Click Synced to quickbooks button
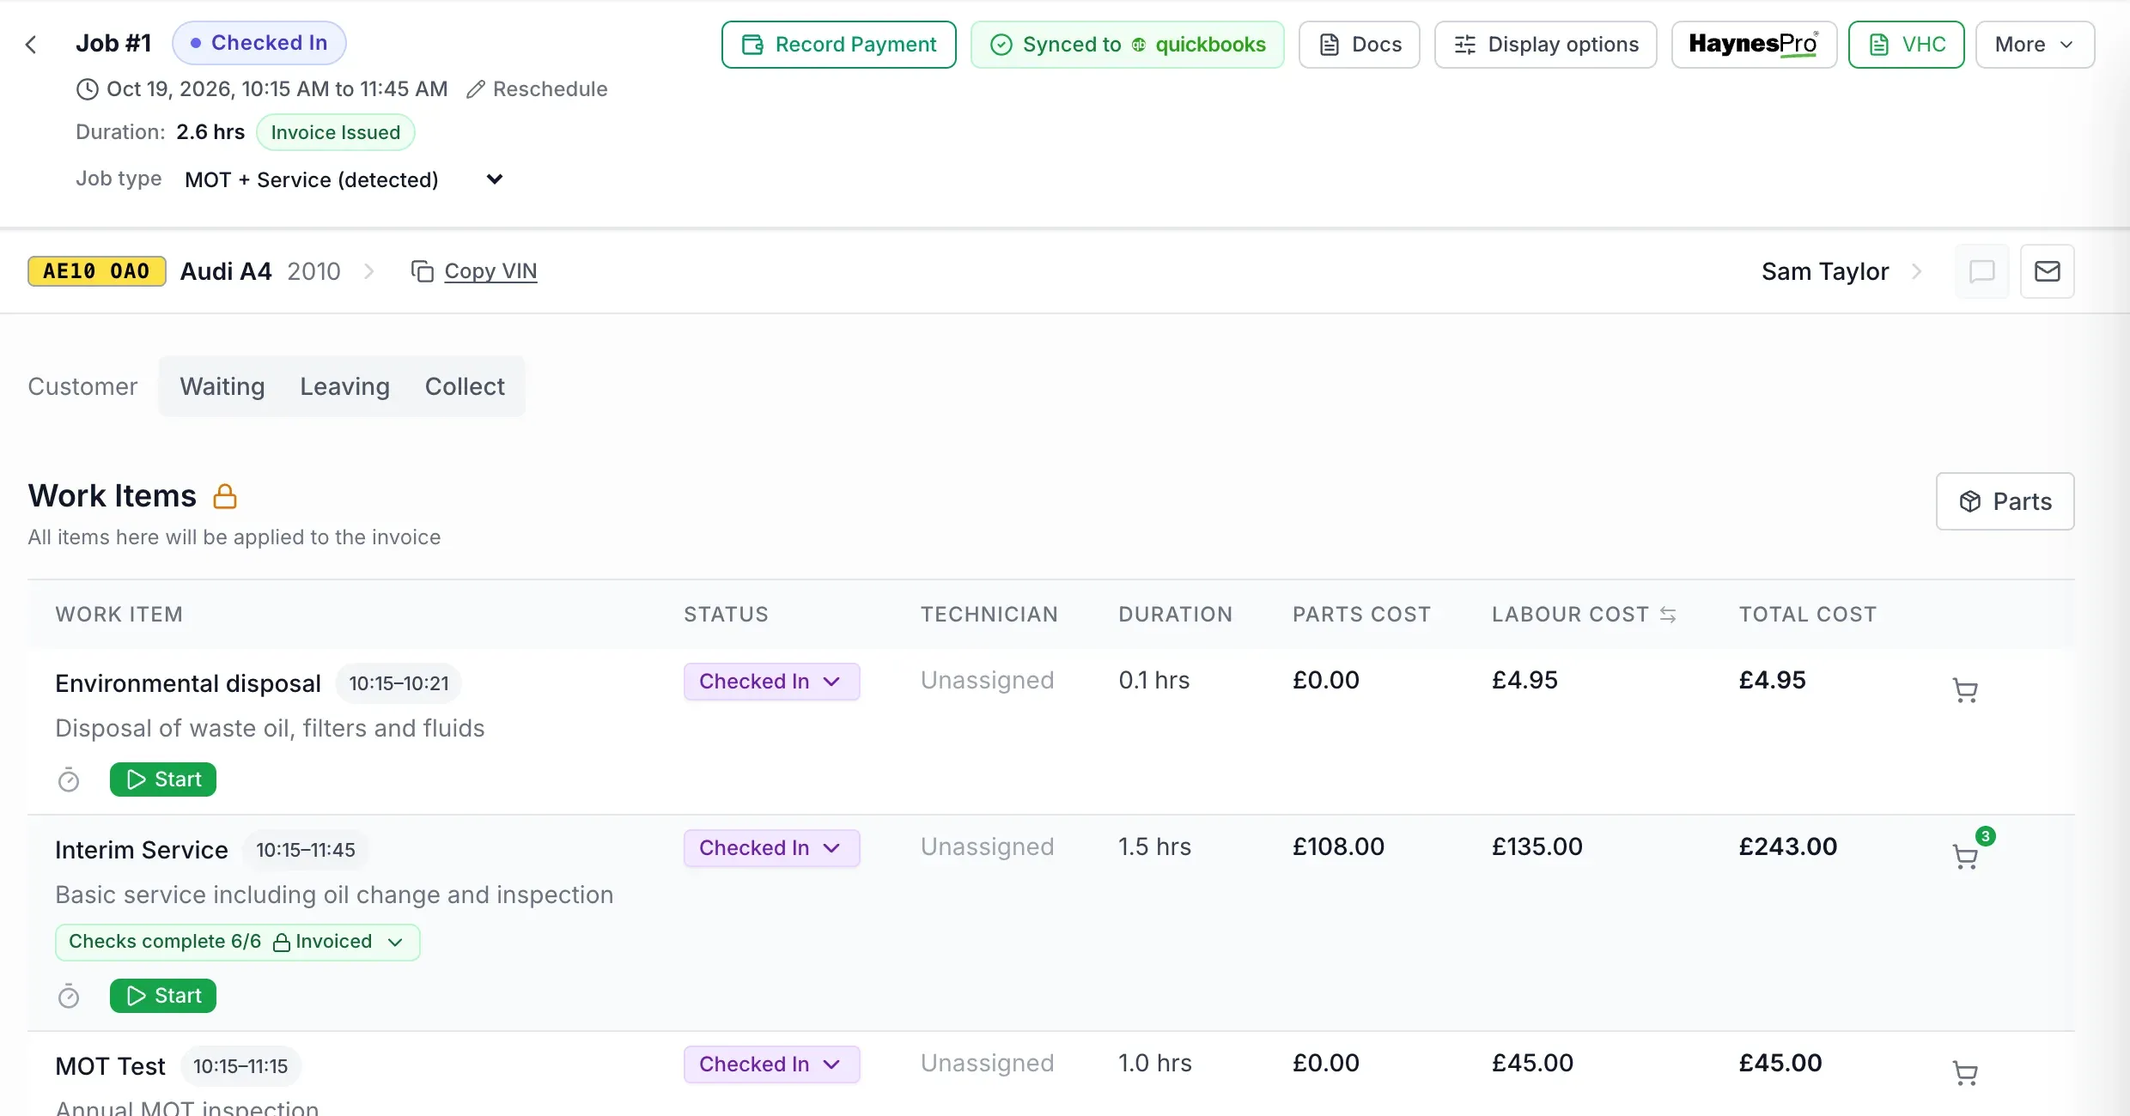Screen dimensions: 2130x1116 (1127, 45)
